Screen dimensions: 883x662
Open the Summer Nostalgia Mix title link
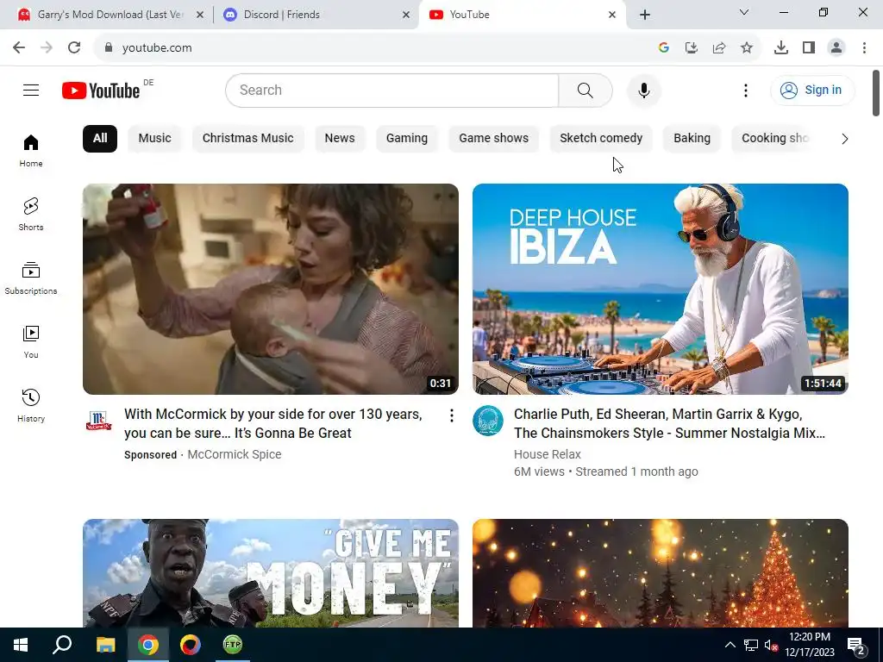(x=669, y=423)
